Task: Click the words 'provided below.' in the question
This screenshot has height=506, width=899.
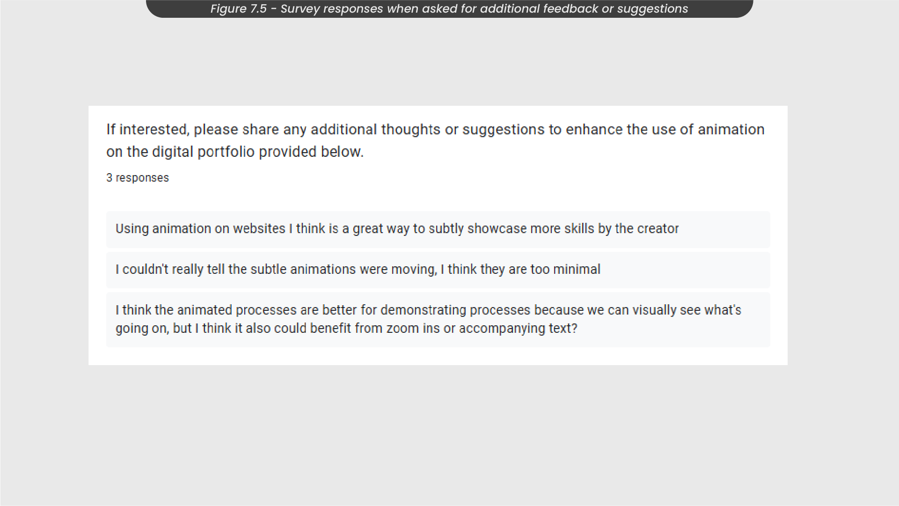Action: [x=311, y=152]
